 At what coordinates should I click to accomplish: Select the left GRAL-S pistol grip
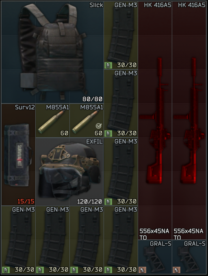click(x=155, y=257)
